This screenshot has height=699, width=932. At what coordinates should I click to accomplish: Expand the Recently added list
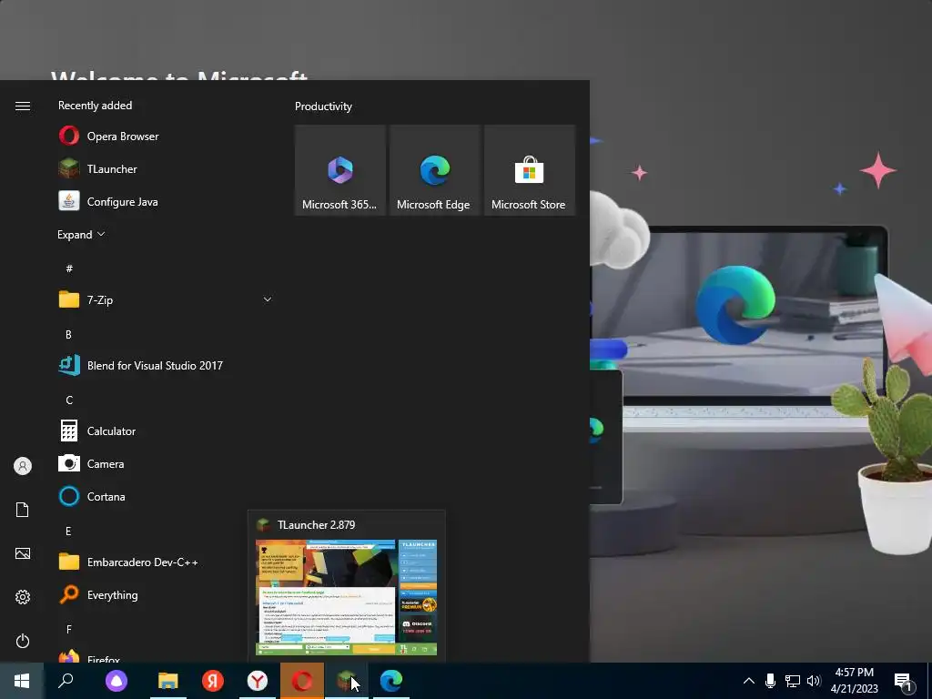tap(81, 234)
